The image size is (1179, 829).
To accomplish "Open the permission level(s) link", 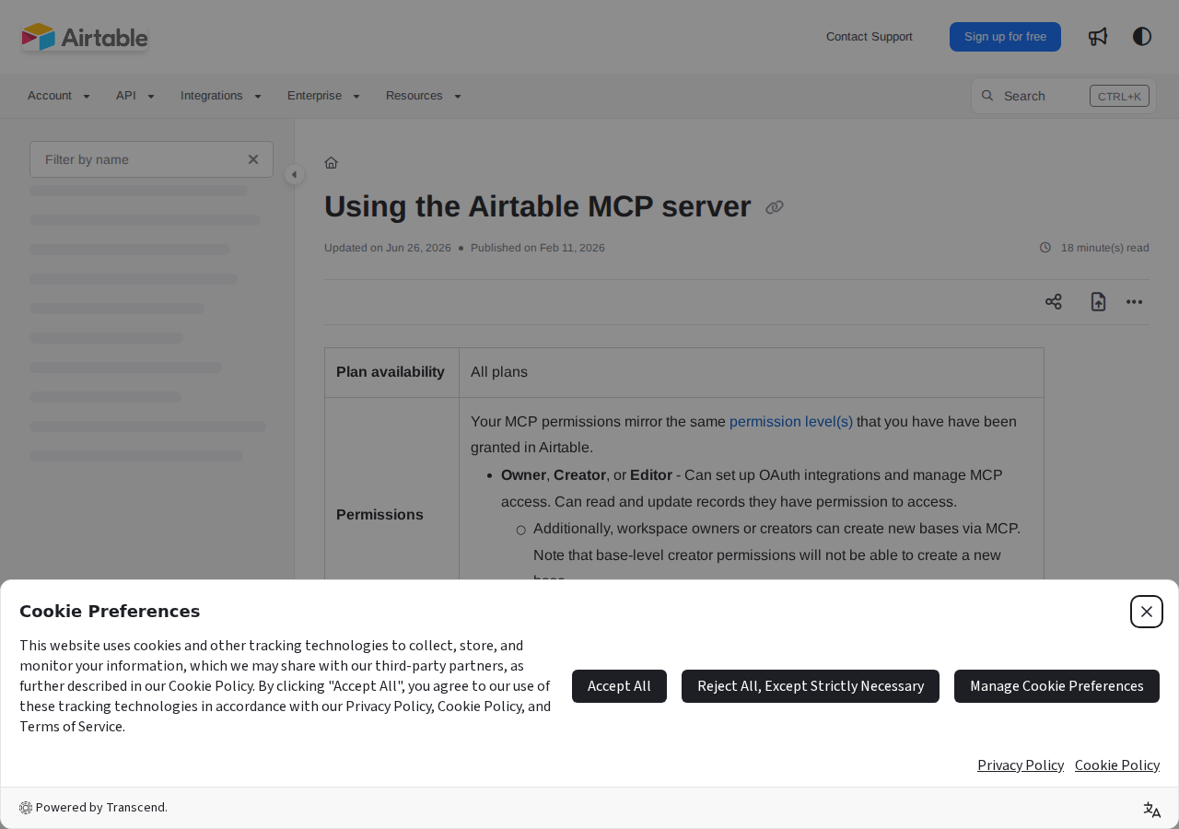I will (x=791, y=422).
